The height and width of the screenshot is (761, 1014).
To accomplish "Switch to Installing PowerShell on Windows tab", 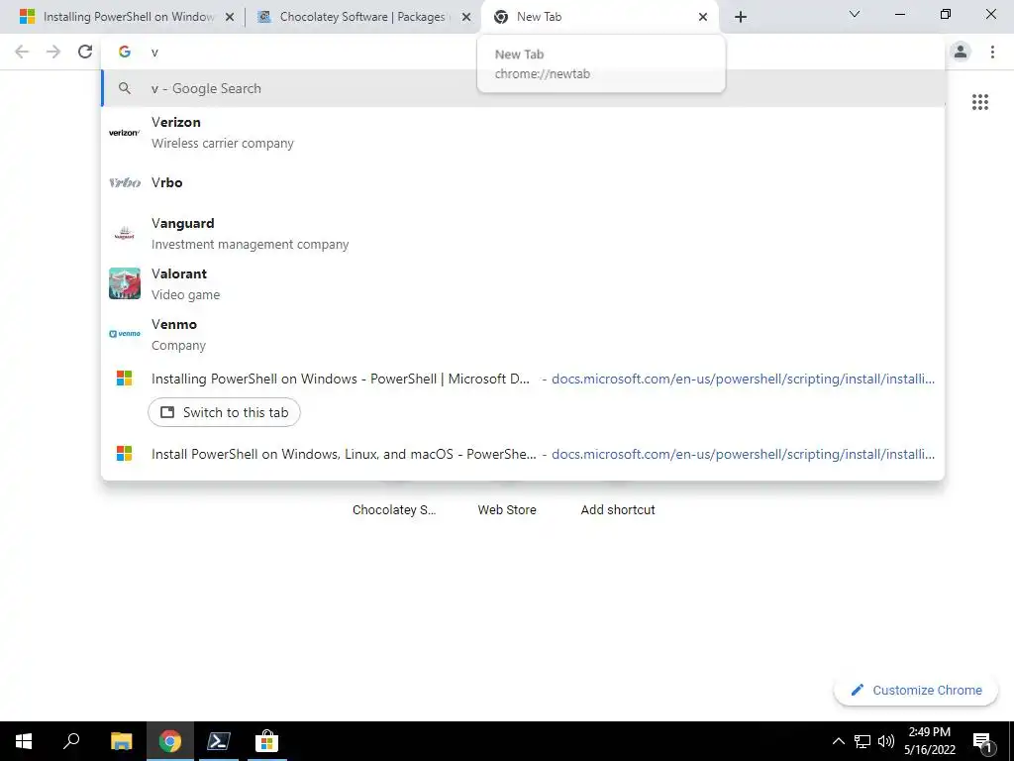I will coord(127,17).
